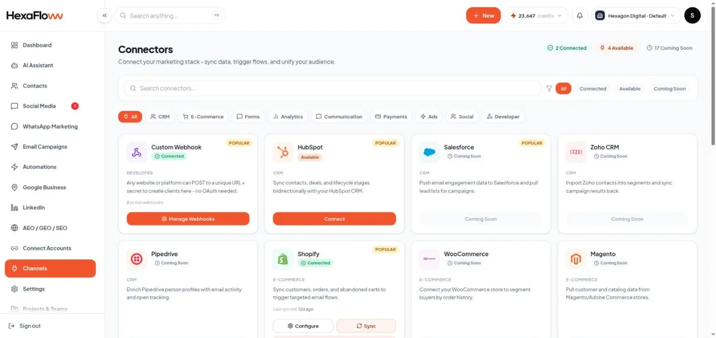Click "2 active webhooks" text
This screenshot has height=338, width=716.
(x=145, y=202)
